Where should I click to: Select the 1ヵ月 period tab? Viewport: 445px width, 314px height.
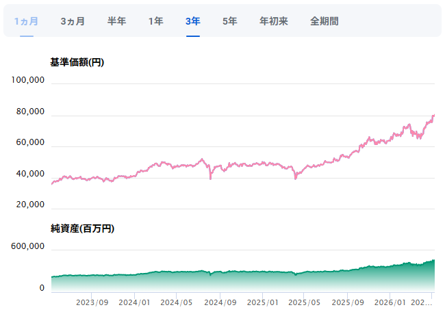(27, 21)
